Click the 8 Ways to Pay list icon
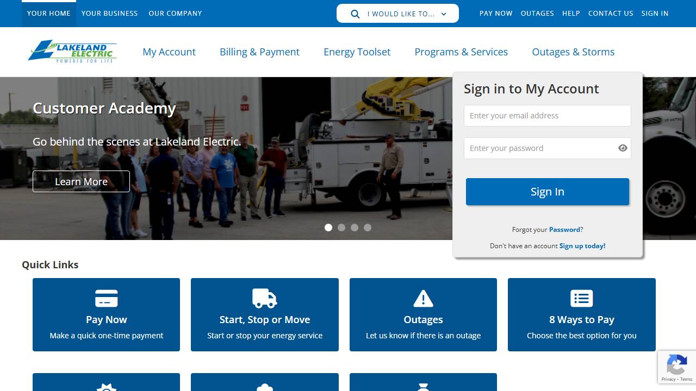The image size is (696, 391). (x=581, y=299)
